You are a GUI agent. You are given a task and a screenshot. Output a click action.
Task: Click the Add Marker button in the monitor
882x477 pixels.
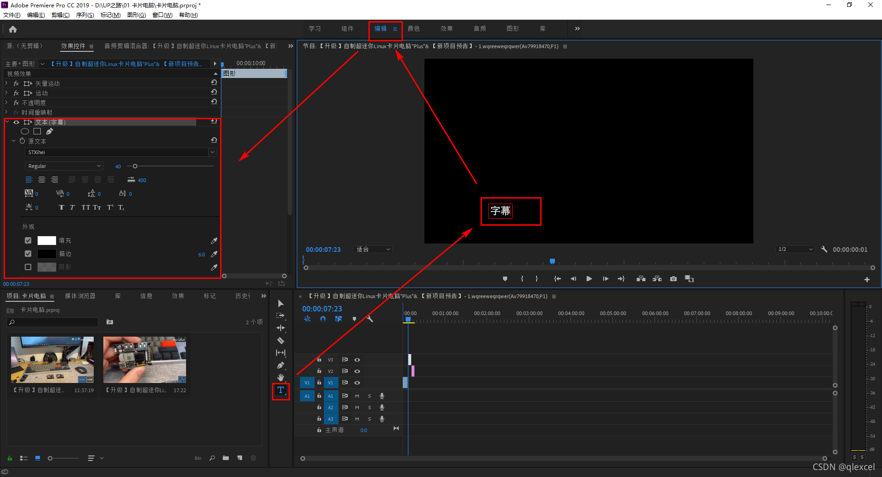click(x=505, y=279)
